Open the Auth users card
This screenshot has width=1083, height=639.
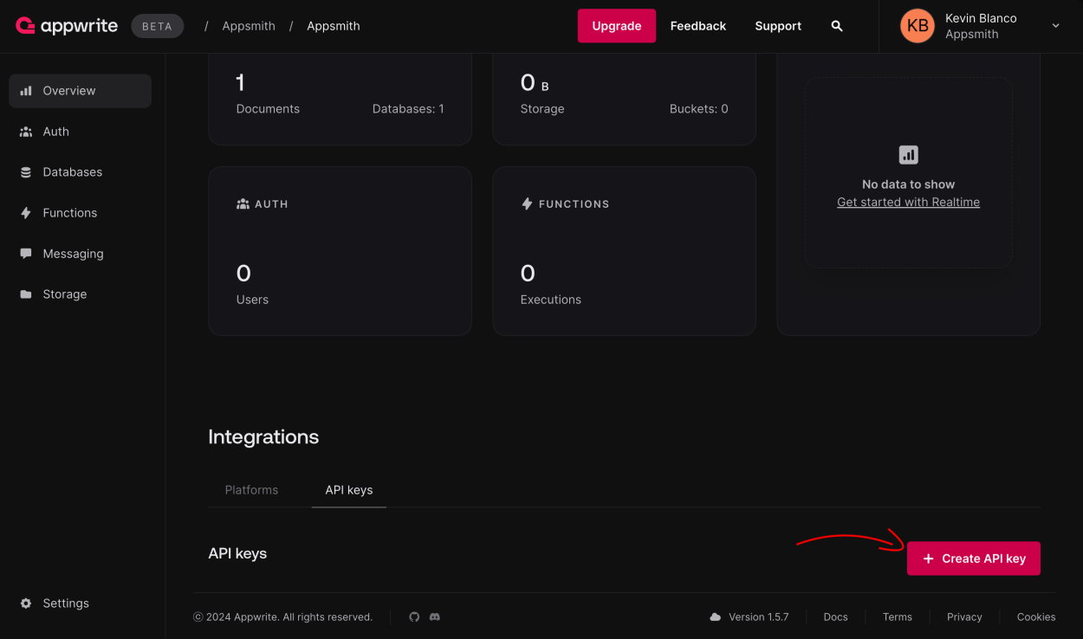pos(340,251)
